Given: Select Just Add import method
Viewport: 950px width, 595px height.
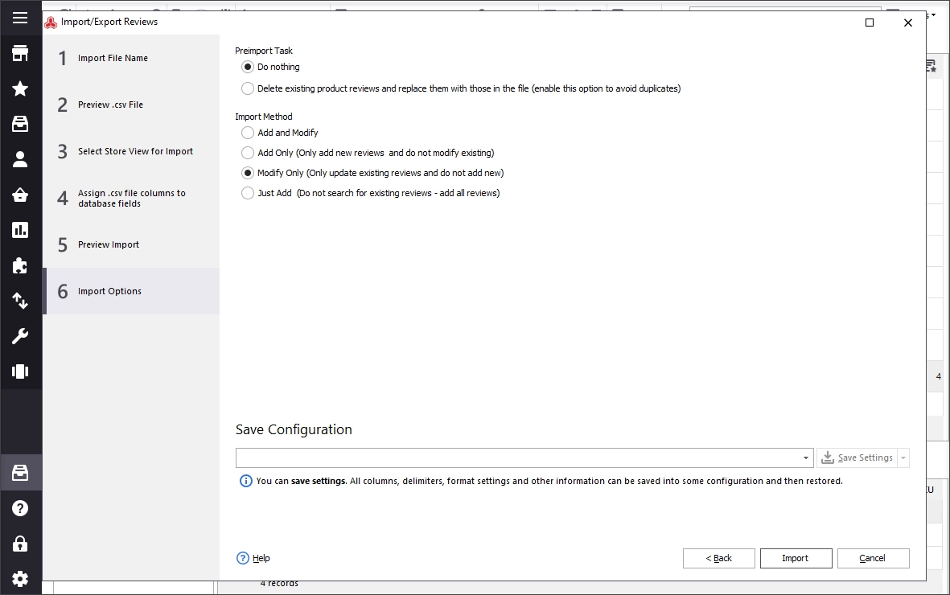Looking at the screenshot, I should 247,193.
